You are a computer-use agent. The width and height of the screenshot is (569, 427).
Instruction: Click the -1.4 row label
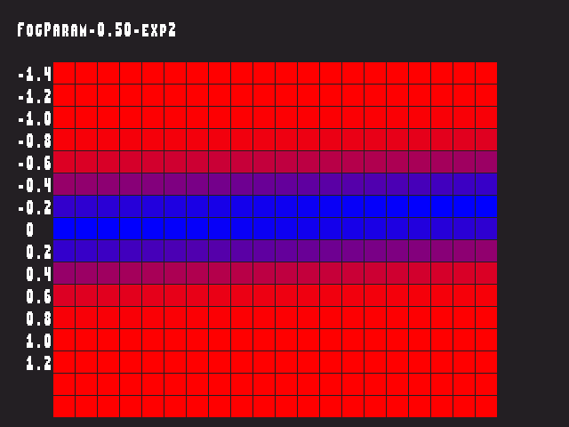[35, 75]
